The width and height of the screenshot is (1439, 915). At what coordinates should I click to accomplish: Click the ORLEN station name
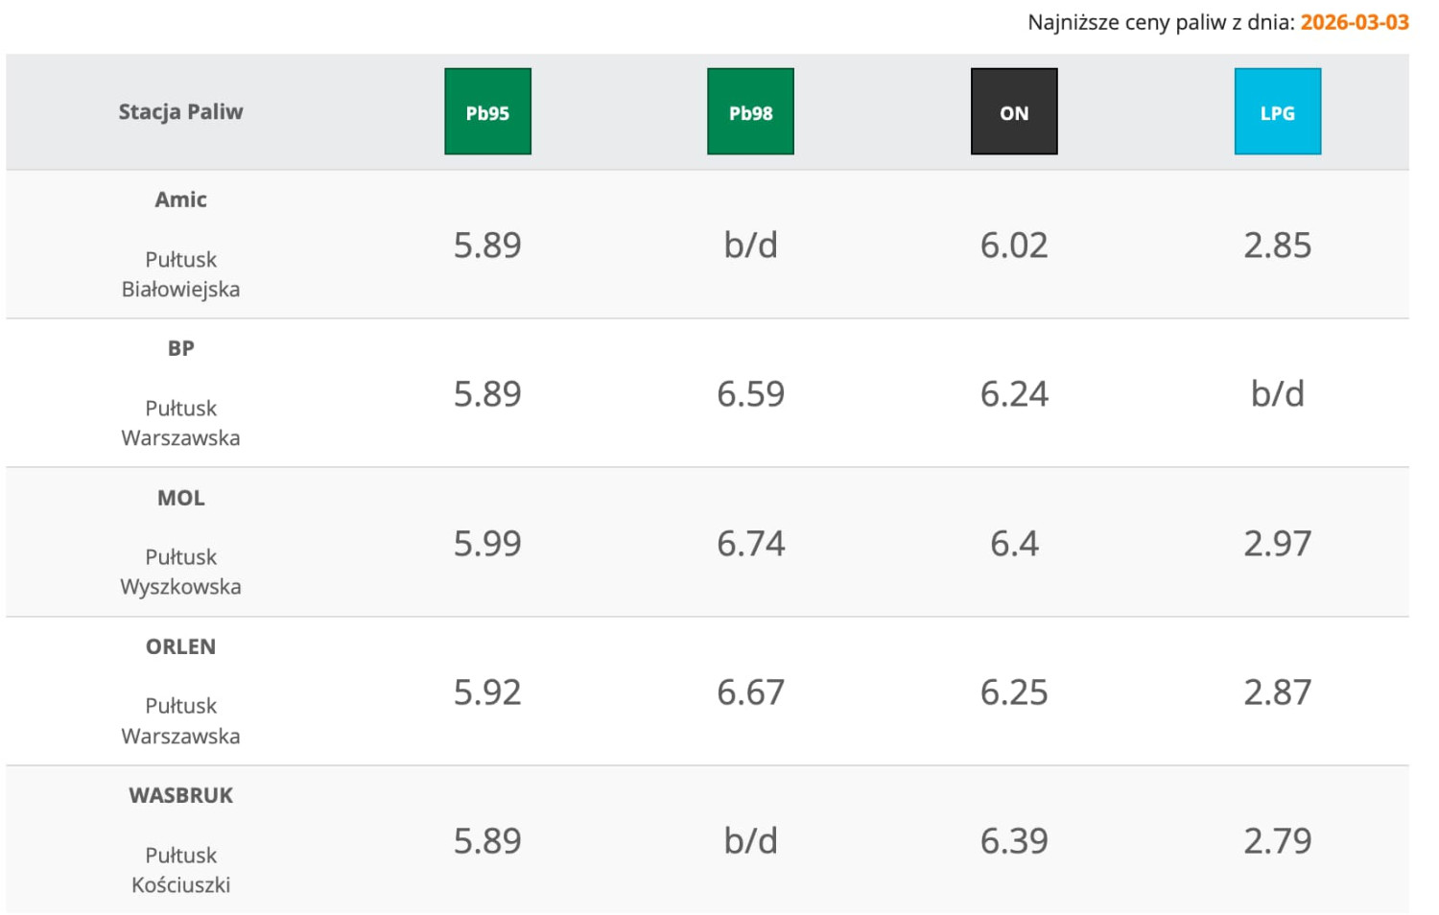180,646
